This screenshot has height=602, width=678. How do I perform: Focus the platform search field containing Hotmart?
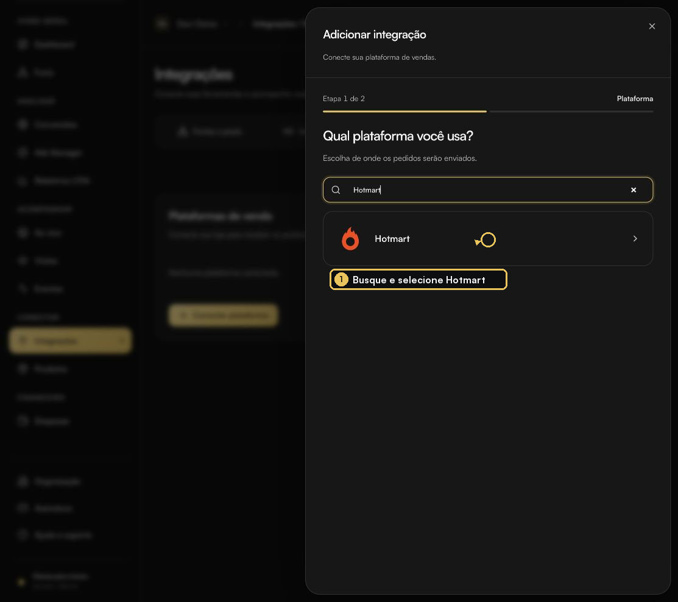tap(488, 190)
